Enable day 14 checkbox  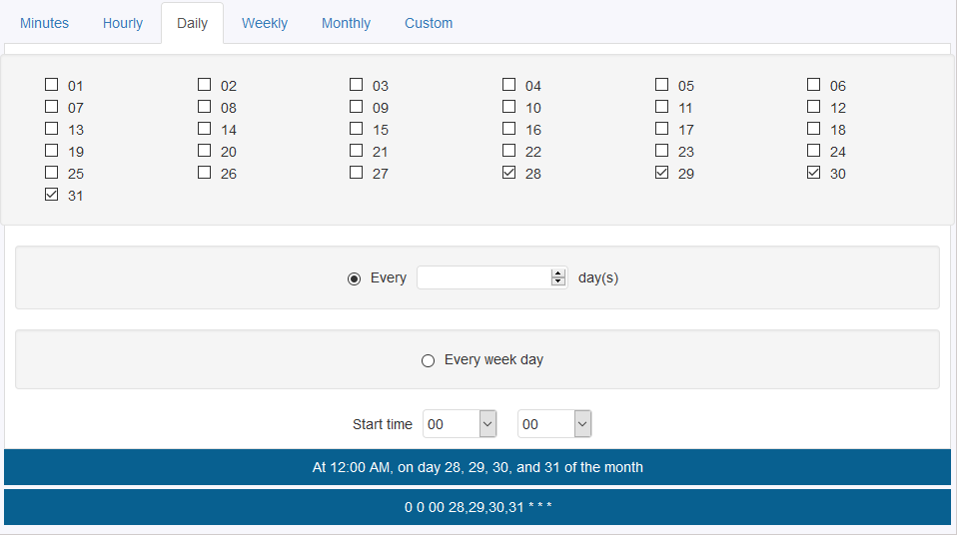tap(204, 129)
